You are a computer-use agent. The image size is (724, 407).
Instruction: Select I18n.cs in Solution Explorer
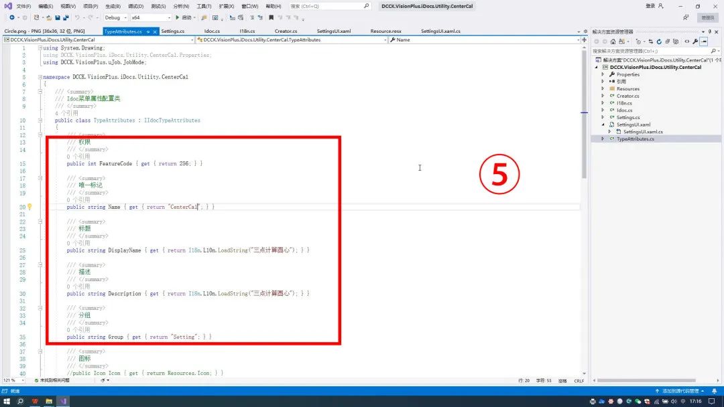click(x=624, y=103)
